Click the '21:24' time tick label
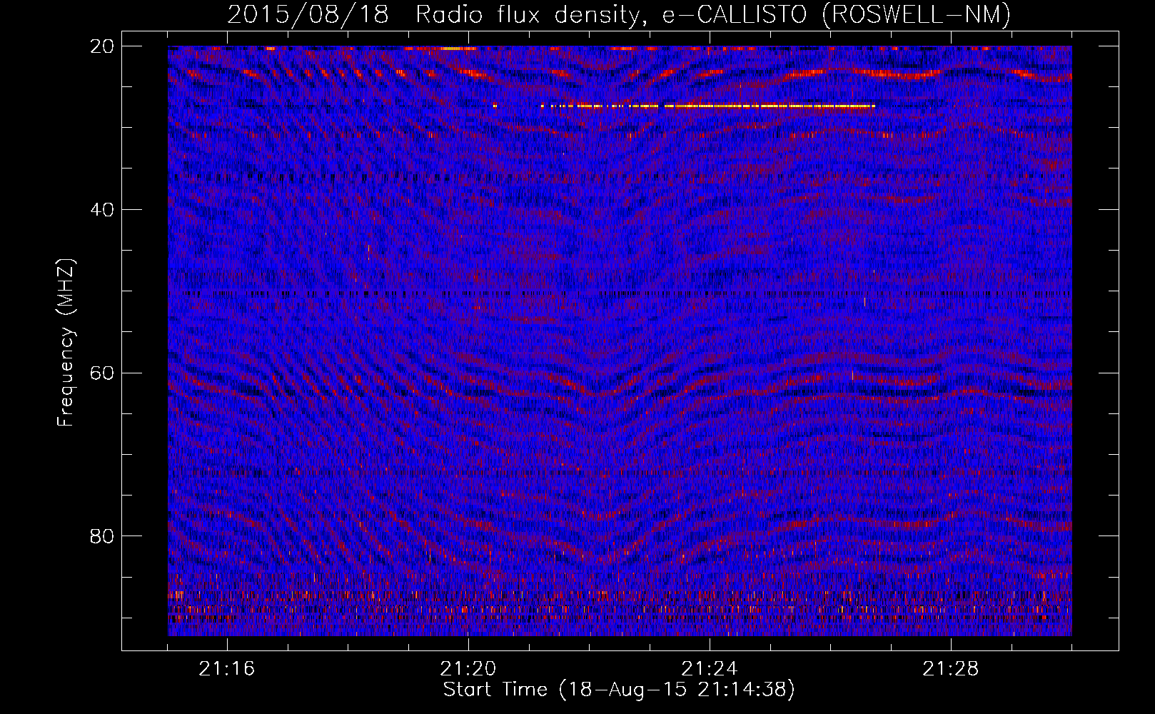Image resolution: width=1155 pixels, height=714 pixels. point(710,669)
